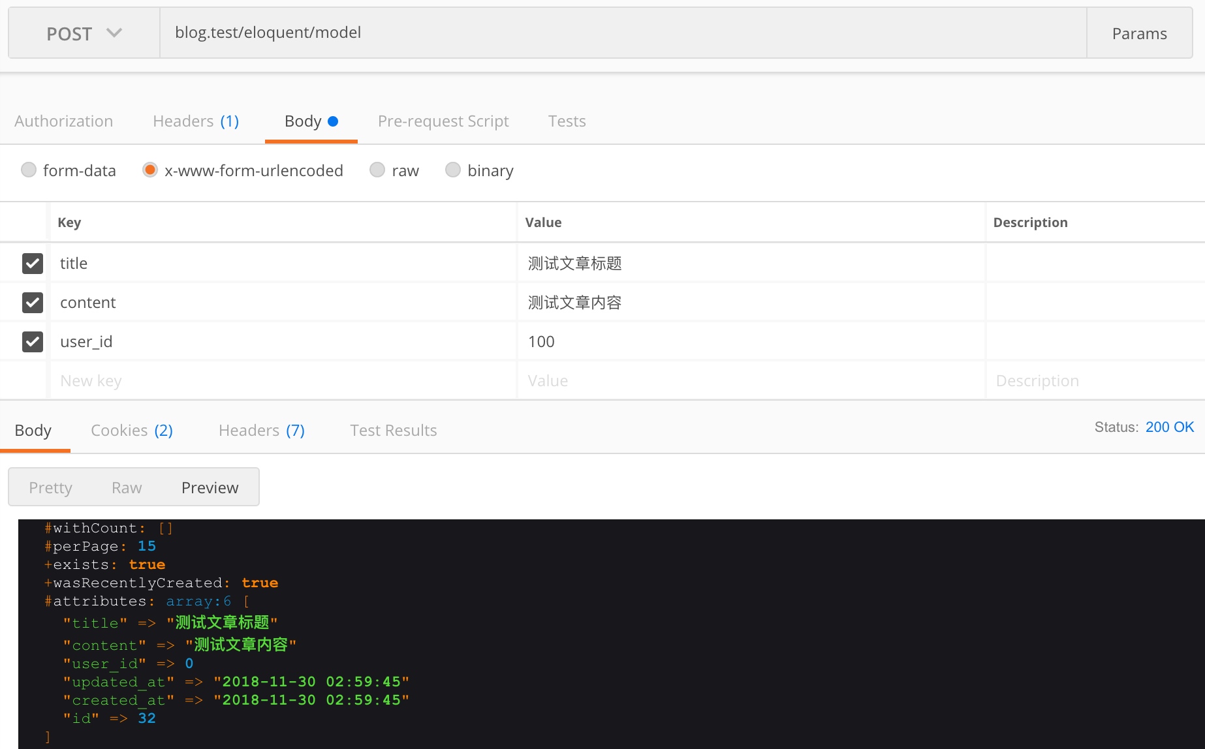The height and width of the screenshot is (749, 1205).
Task: Click the Description field in new row
Action: [1095, 381]
